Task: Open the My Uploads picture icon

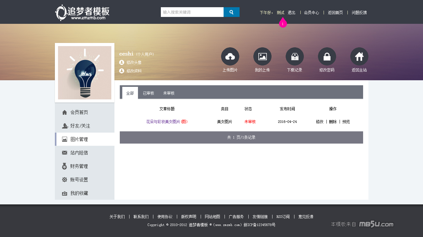Action: [x=262, y=56]
